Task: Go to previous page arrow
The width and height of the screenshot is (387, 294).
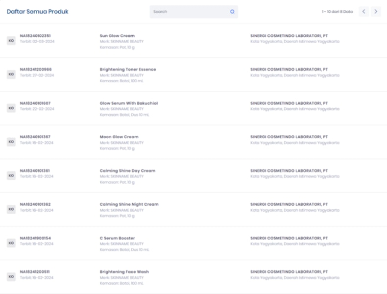Action: [x=363, y=12]
